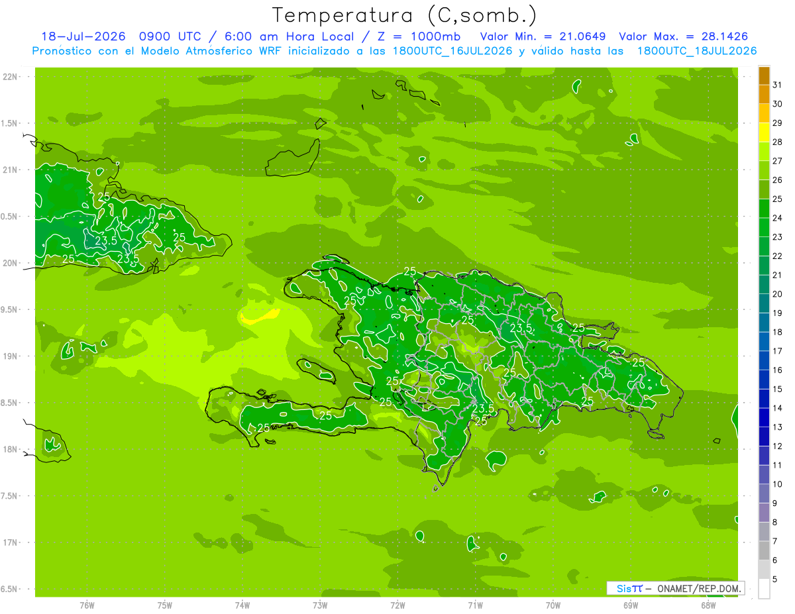Click latitude axis label 20N
Screen dimensions: 795x614
10,263
